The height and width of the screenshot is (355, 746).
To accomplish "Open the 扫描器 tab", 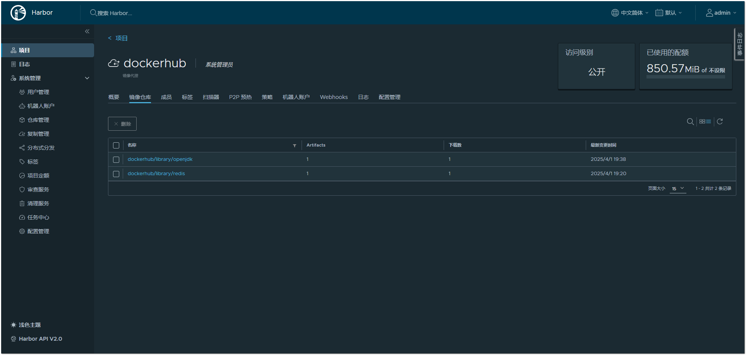I will (x=211, y=97).
